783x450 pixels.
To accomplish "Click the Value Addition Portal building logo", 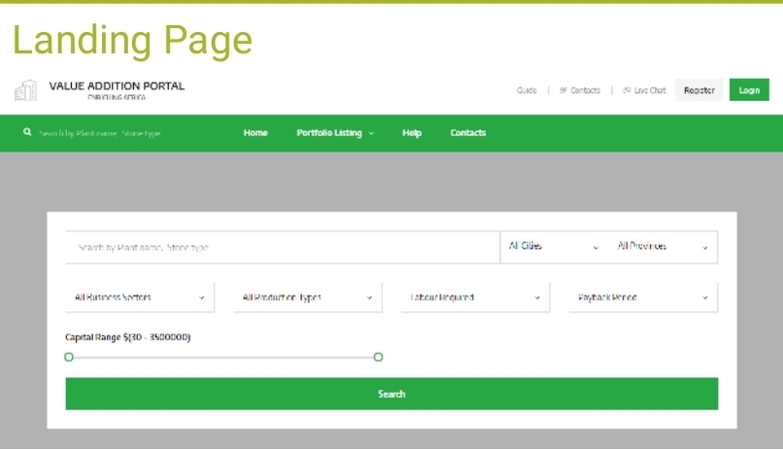I will (25, 90).
